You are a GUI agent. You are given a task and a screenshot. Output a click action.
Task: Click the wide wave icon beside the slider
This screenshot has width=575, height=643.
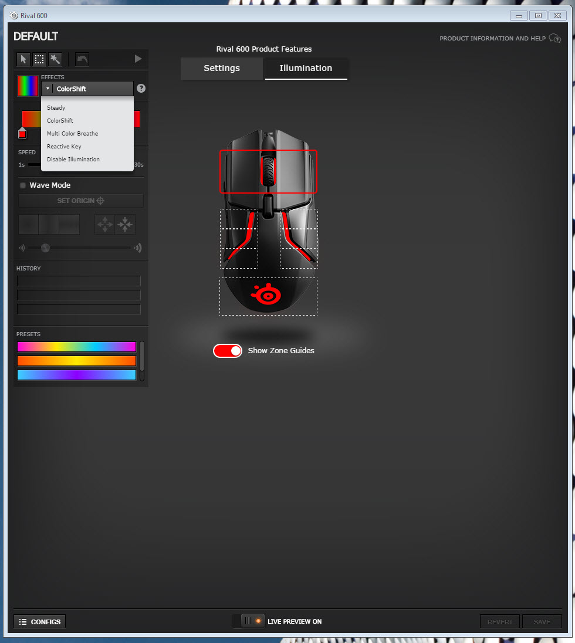(x=138, y=248)
